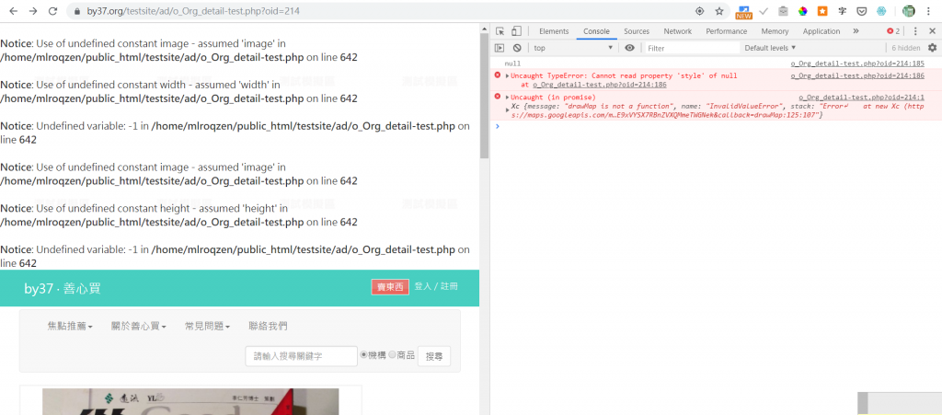Switch to the Elements tab
Screen dimensions: 942x415
554,31
